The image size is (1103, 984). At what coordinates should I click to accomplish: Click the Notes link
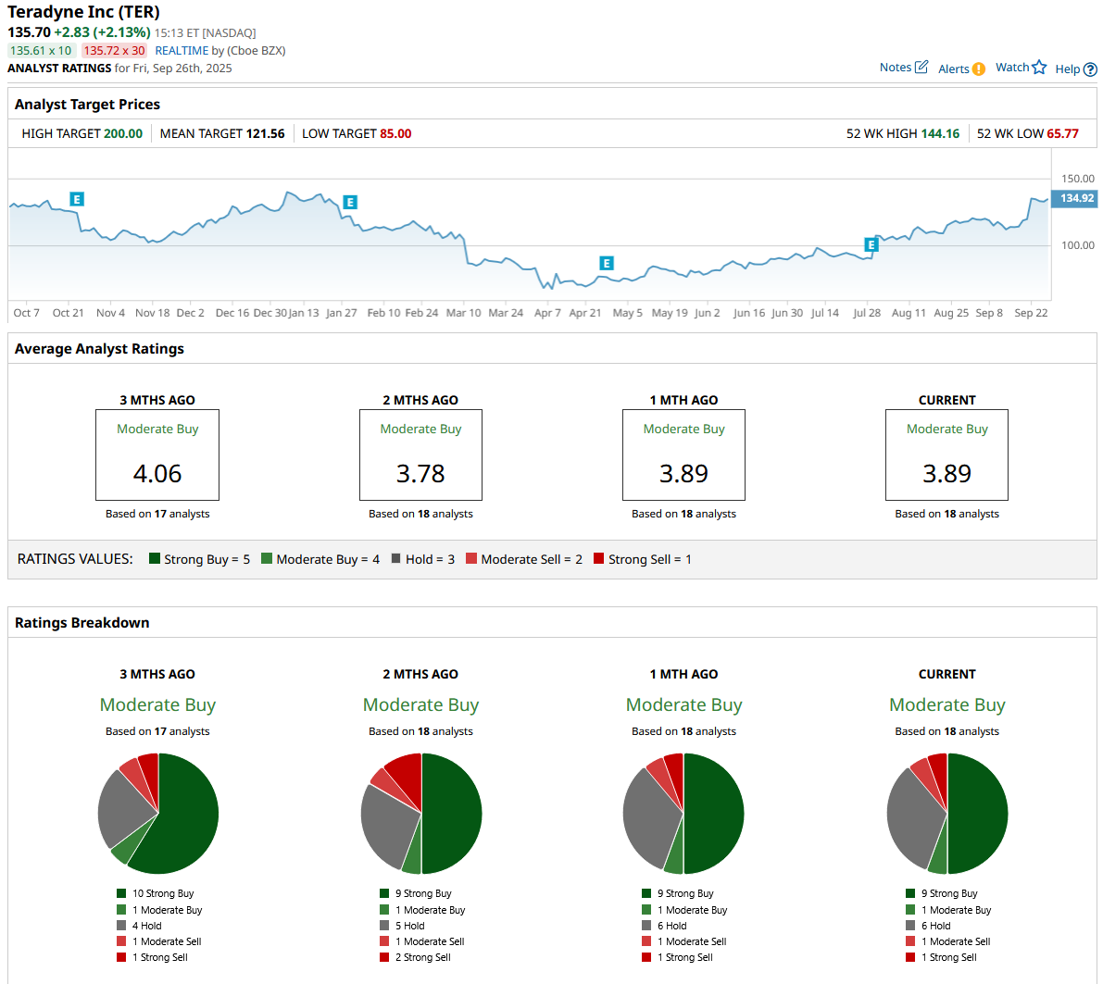(x=896, y=68)
